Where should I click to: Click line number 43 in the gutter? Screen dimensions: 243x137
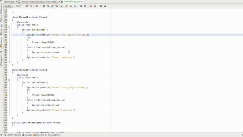(6, 70)
